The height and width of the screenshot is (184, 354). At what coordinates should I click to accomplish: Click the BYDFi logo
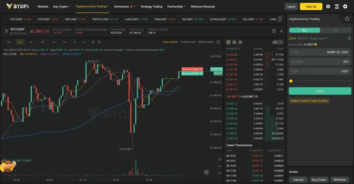click(17, 6)
